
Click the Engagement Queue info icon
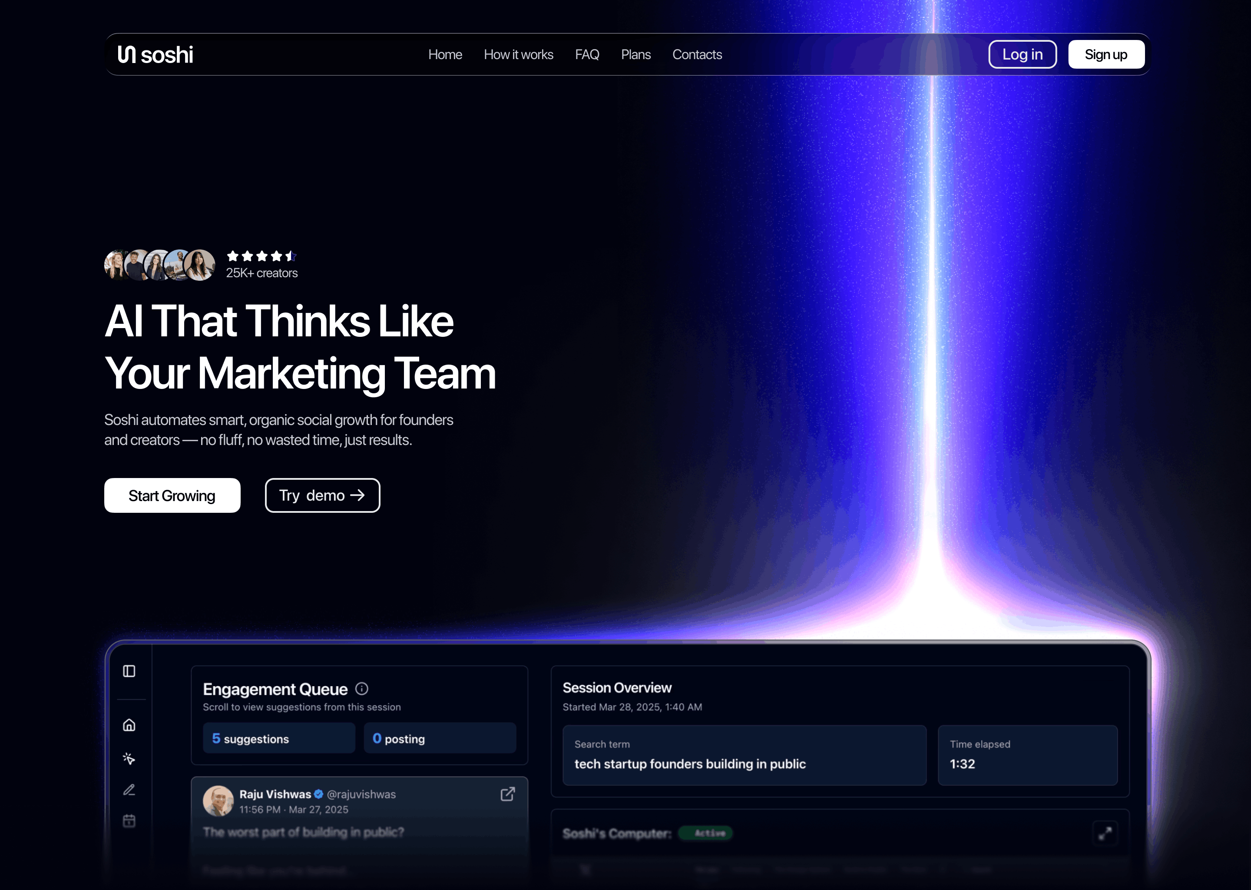(x=361, y=688)
